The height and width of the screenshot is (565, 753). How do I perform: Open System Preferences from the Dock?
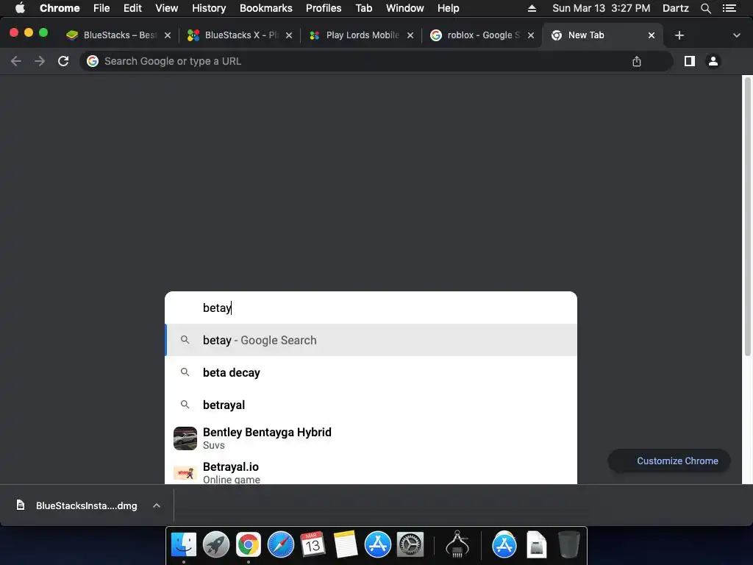point(410,545)
